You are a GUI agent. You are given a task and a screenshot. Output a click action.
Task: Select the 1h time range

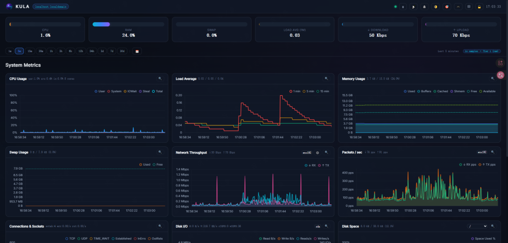[50, 51]
